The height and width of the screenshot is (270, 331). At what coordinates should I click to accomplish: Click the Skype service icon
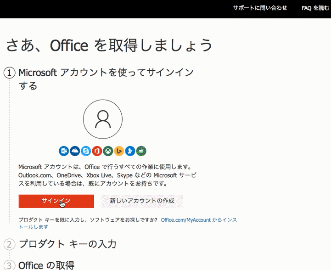(x=86, y=151)
